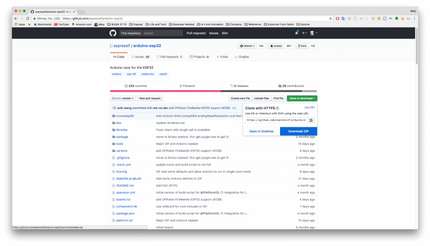The width and height of the screenshot is (430, 246).
Task: Click in the GitHub search box
Action: coord(163,33)
